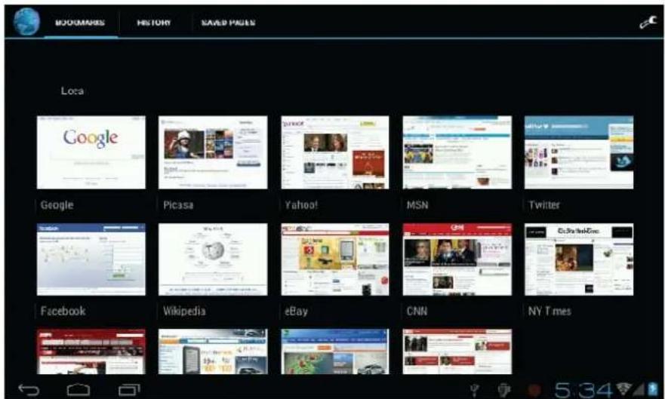Tap the 5:34 clock display
This screenshot has height=399, width=665.
pyautogui.click(x=583, y=390)
